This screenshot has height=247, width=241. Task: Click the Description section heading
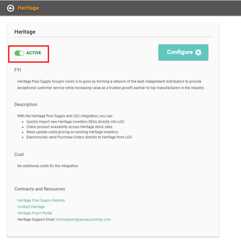tap(26, 105)
